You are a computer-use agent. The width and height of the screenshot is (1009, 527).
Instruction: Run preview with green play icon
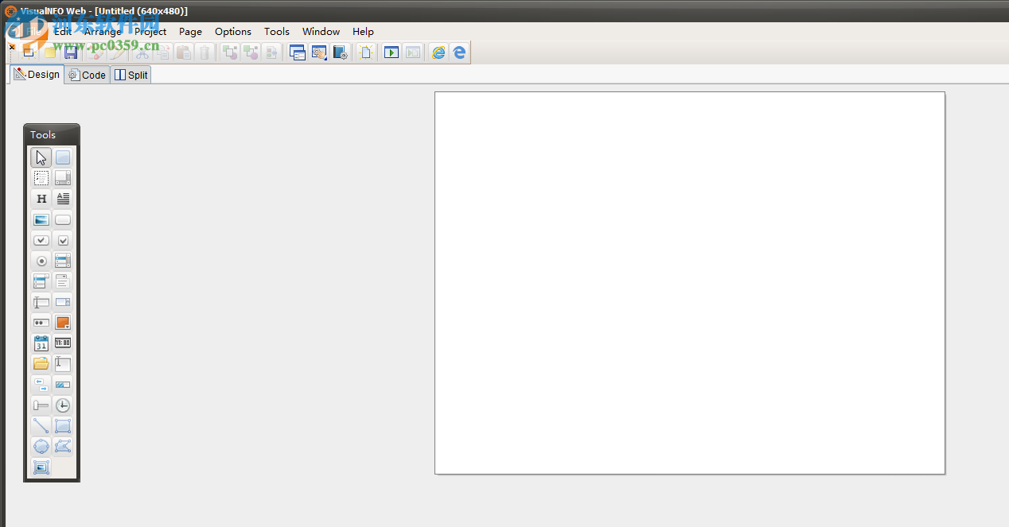pos(392,52)
